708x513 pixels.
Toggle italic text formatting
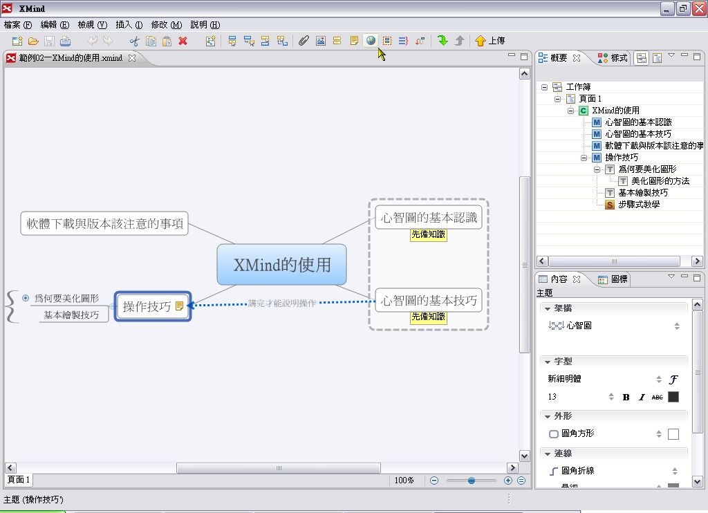pos(642,398)
